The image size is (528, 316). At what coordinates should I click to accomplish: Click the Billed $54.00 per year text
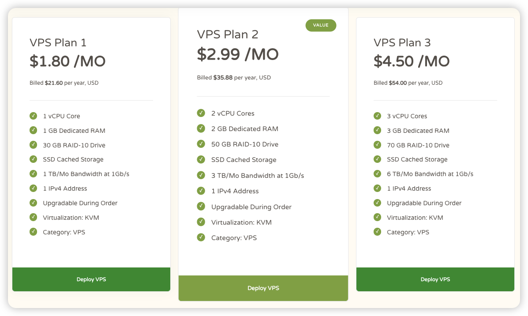408,83
